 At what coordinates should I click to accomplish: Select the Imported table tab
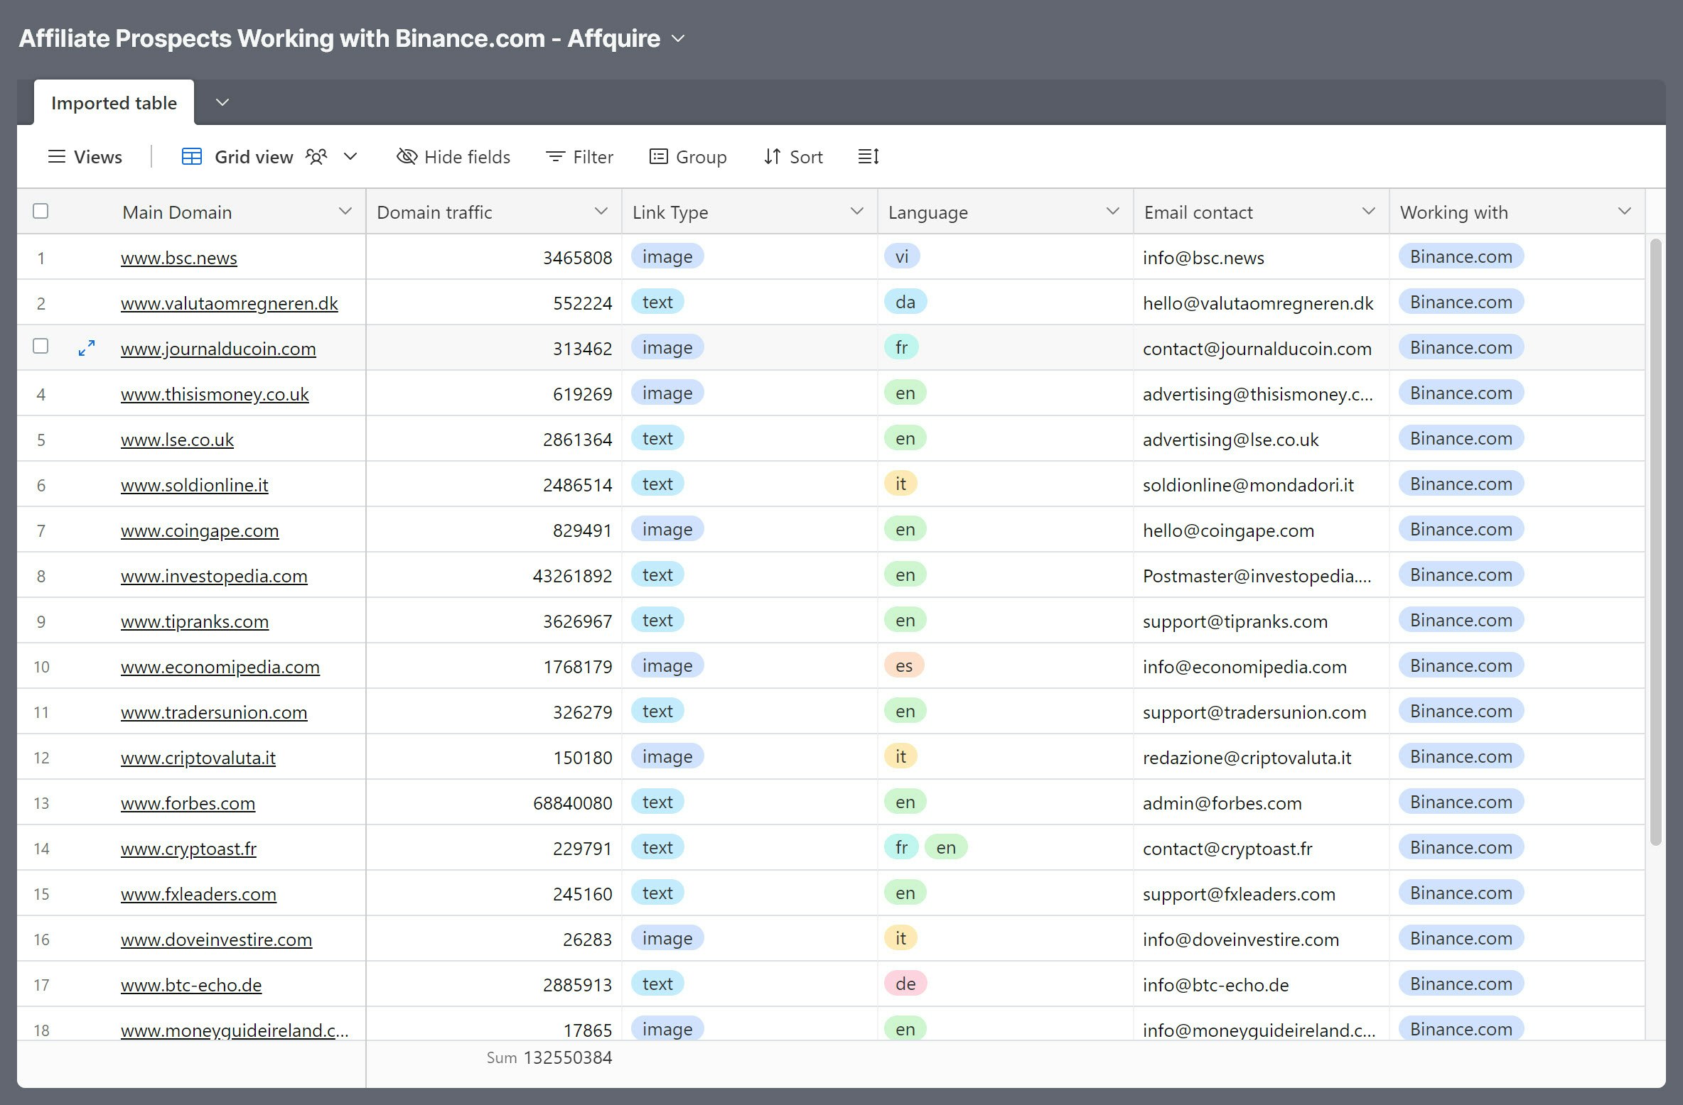pyautogui.click(x=114, y=103)
